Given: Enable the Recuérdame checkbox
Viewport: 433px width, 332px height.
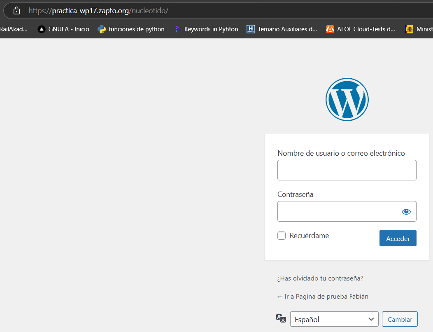Looking at the screenshot, I should pos(282,236).
